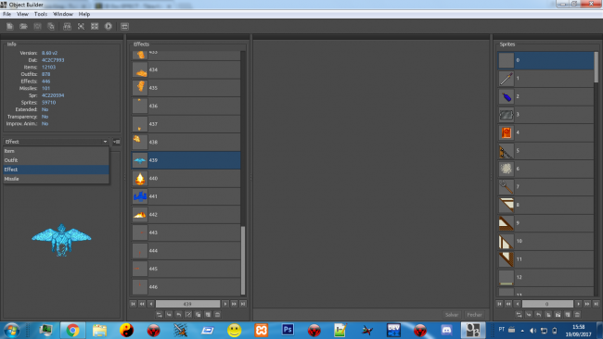603x339 pixels.
Task: Open the Windows Start button
Action: click(11, 330)
